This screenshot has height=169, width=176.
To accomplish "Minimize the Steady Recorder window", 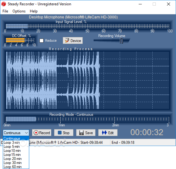I will 140,4.
